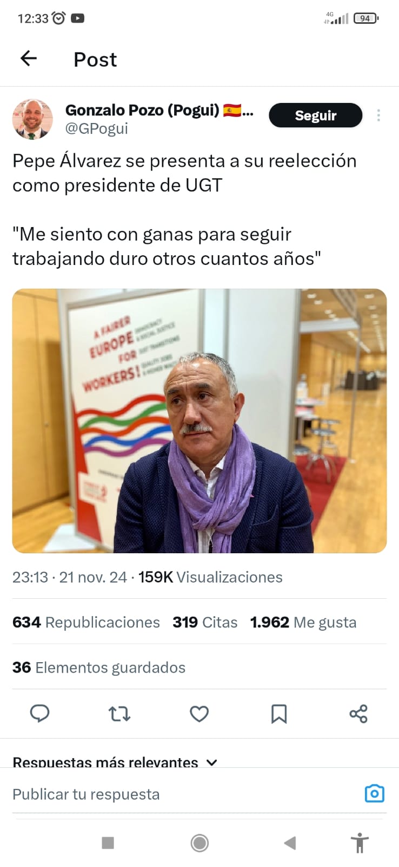Bookmark the post with the bookmark icon
Viewport: 399px width, 867px height.
279,714
